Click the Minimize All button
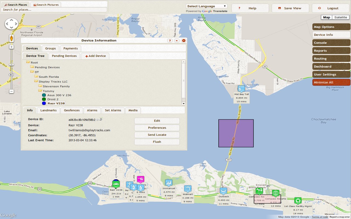The width and height of the screenshot is (351, 219). point(331,82)
